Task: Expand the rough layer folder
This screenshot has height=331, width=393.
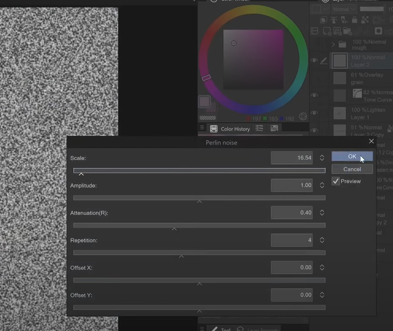Action: pyautogui.click(x=333, y=45)
